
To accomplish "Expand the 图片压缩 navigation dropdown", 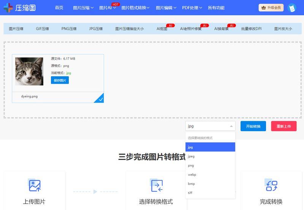I will coord(83,8).
